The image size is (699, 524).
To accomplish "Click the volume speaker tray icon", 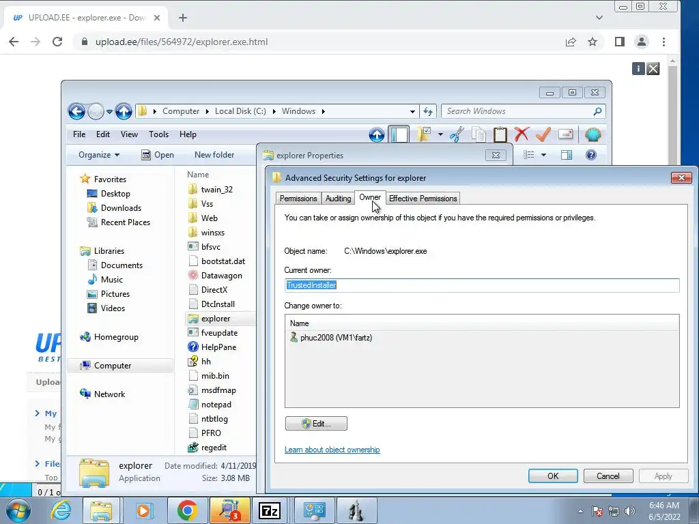I will tap(630, 511).
